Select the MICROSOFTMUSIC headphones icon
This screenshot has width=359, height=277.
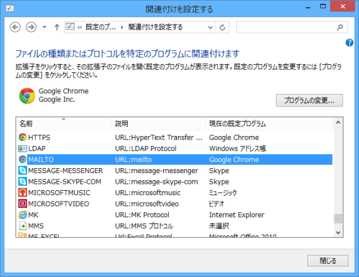23,193
